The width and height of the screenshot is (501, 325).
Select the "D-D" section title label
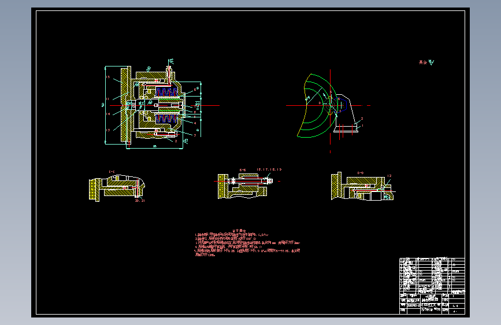[361, 173]
